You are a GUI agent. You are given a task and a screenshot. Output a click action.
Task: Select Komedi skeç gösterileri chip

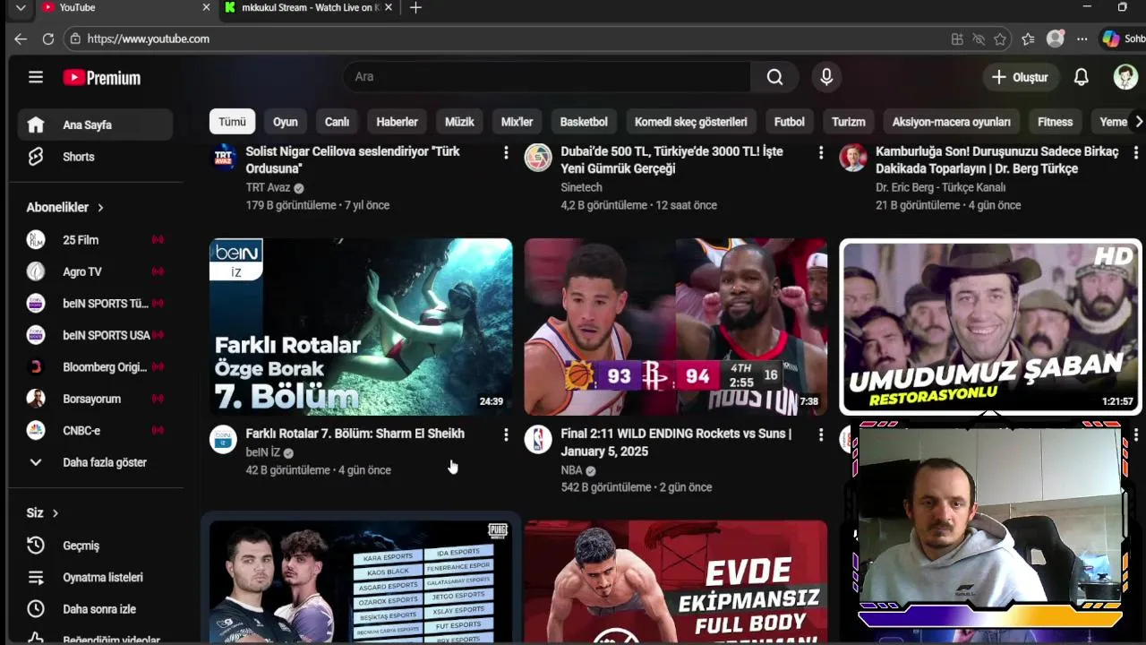[x=690, y=122]
